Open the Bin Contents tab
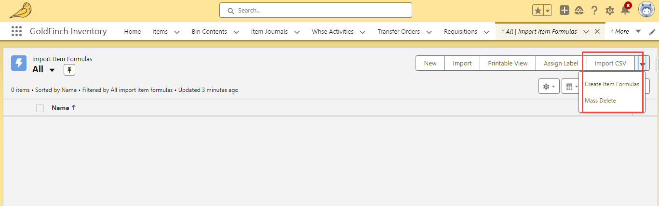The width and height of the screenshot is (659, 206). pos(209,31)
